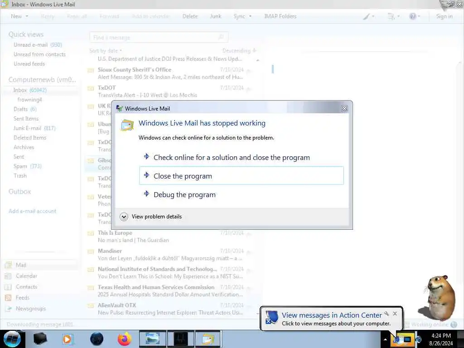Click the paintbrush colorize icon in toolbar
464x348 pixels.
point(367,16)
